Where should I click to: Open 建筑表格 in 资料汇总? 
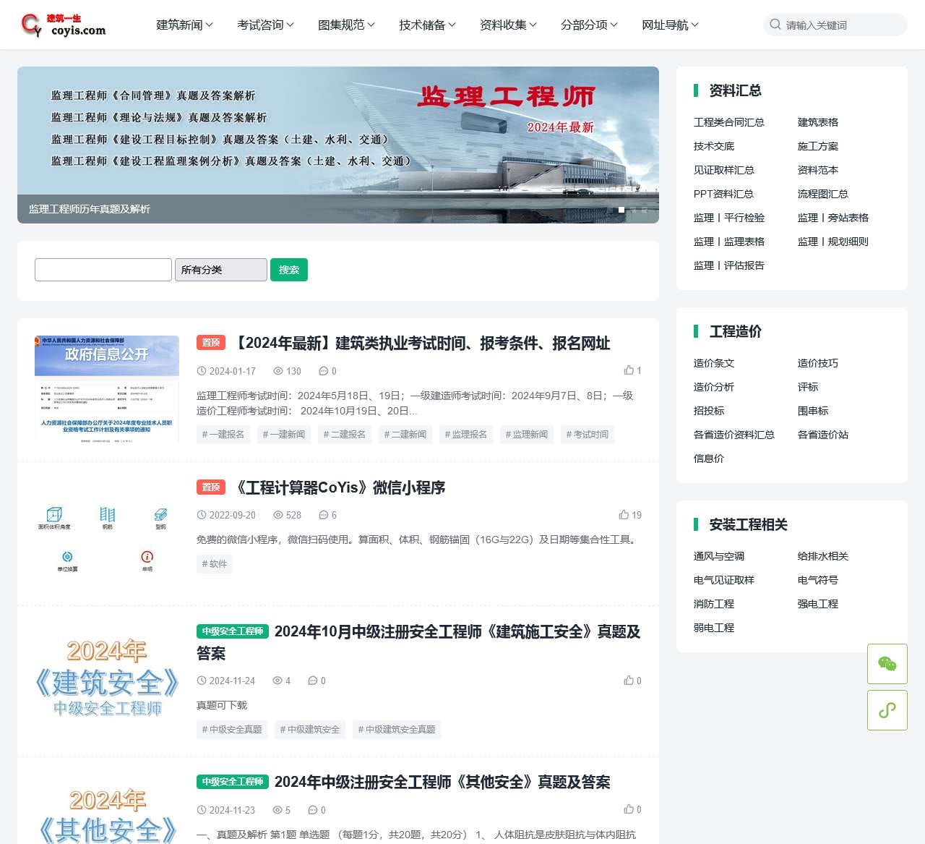coord(818,122)
